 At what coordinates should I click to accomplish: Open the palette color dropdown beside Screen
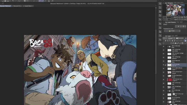165,38
